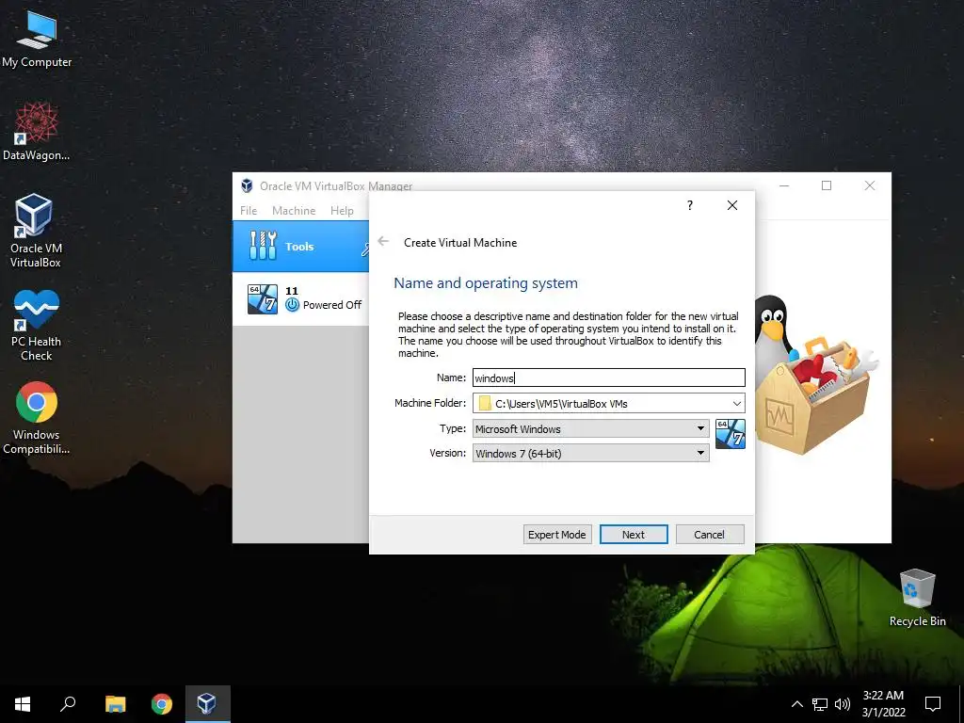Open volume control tray icon

843,704
